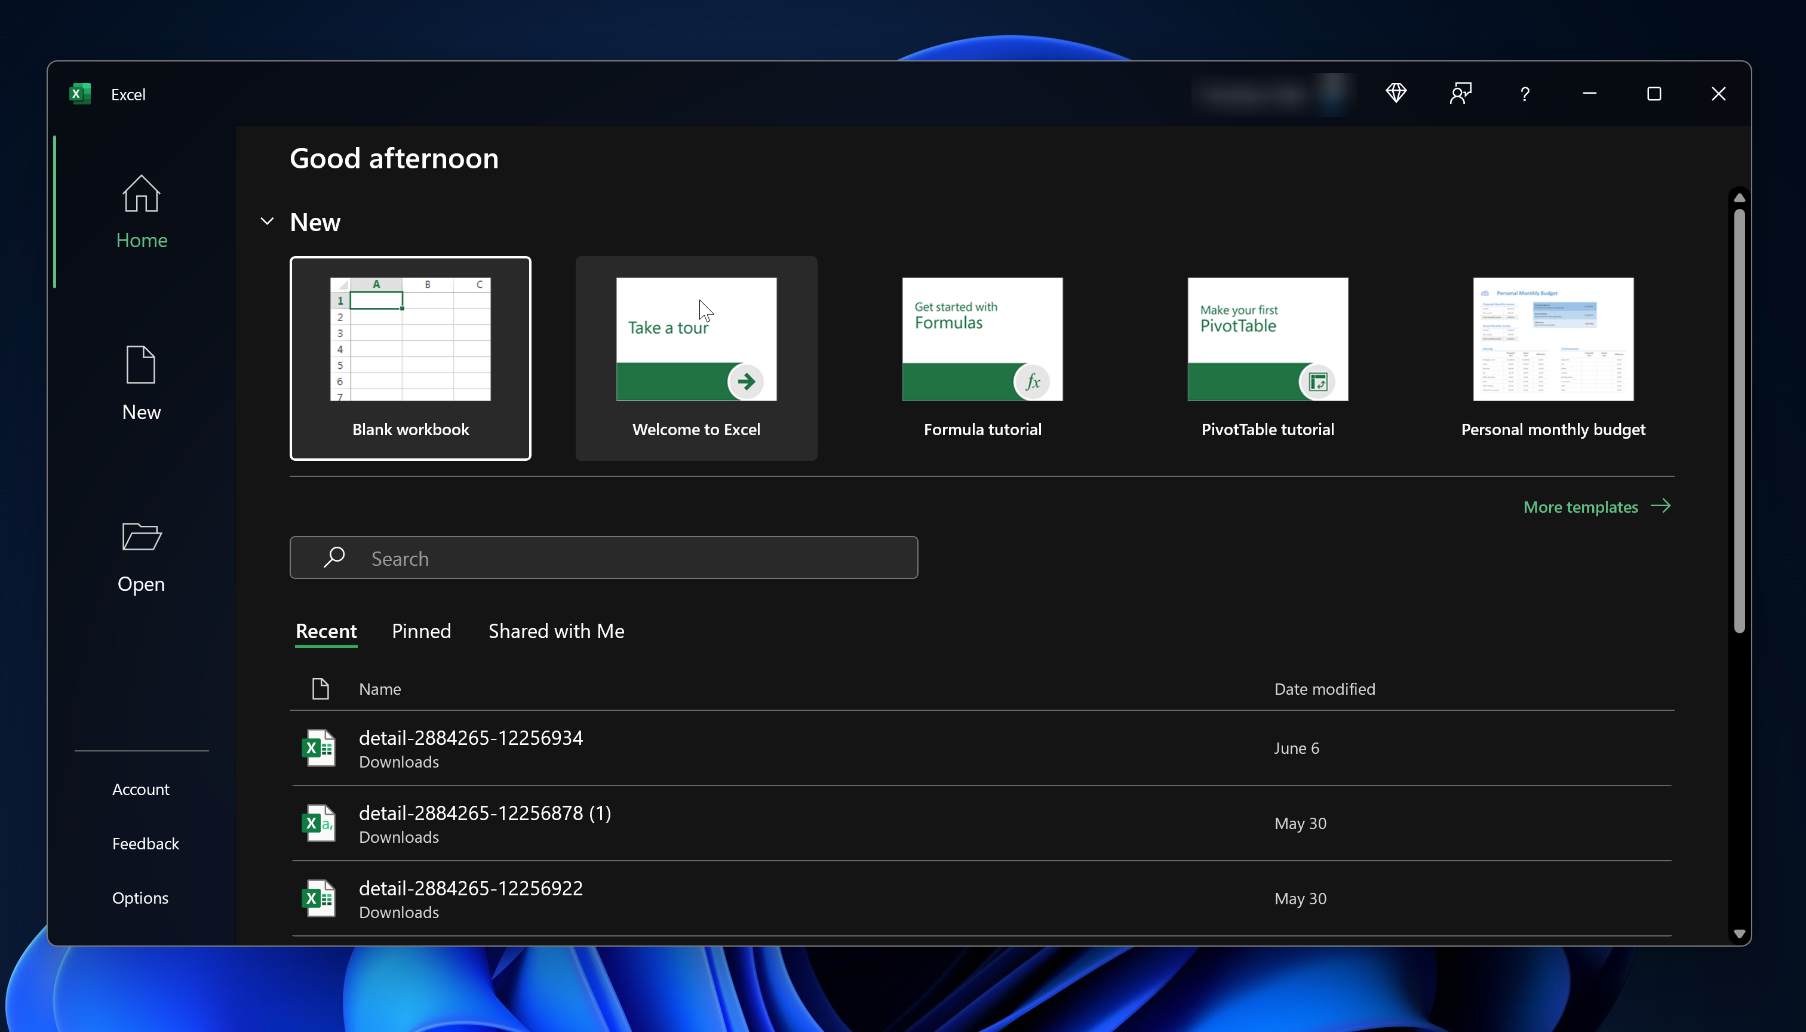Viewport: 1806px width, 1032px height.
Task: Click the feedback person icon in title bar
Action: [1460, 94]
